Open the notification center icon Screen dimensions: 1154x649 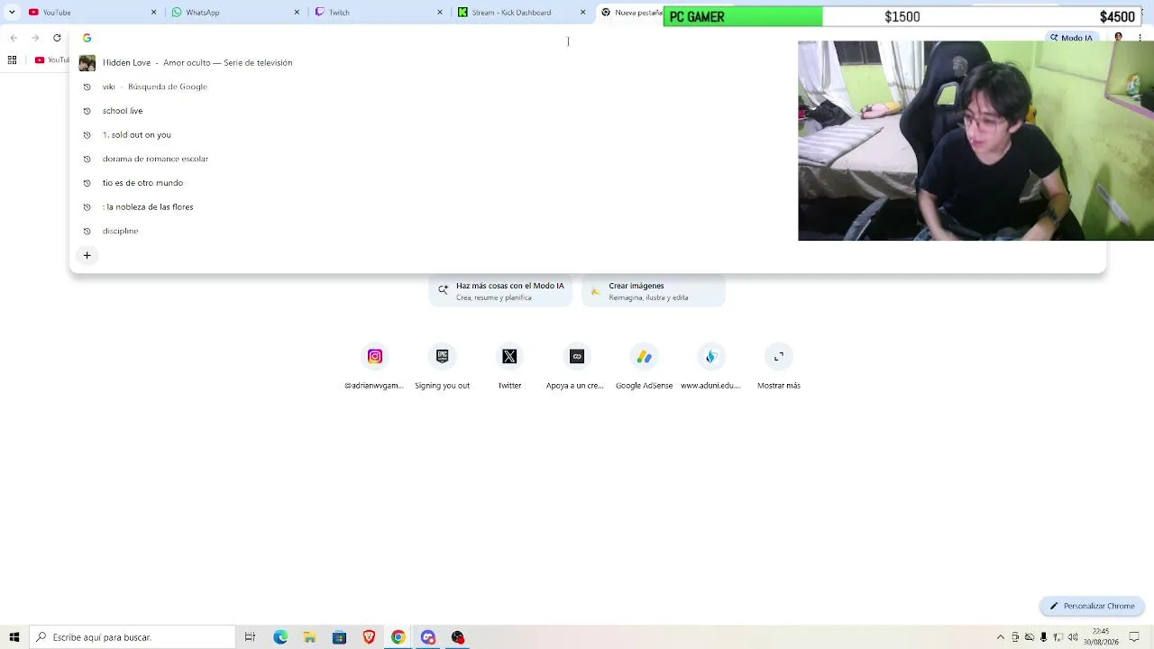click(x=1135, y=637)
